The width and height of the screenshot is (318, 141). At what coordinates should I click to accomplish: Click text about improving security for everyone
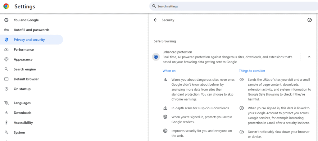[202, 133]
